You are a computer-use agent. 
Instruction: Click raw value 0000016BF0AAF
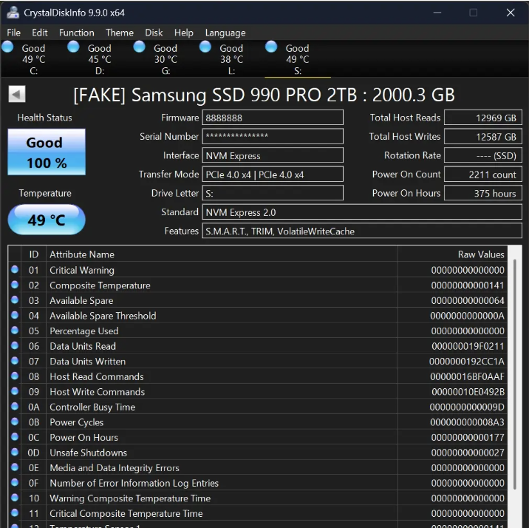click(x=467, y=376)
